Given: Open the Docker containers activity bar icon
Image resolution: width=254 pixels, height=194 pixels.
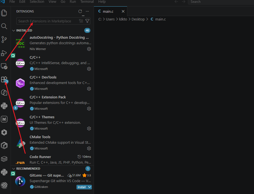Looking at the screenshot, I should point(4,159).
